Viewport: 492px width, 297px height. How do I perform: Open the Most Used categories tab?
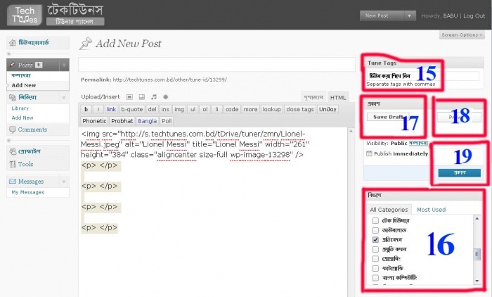(x=431, y=210)
